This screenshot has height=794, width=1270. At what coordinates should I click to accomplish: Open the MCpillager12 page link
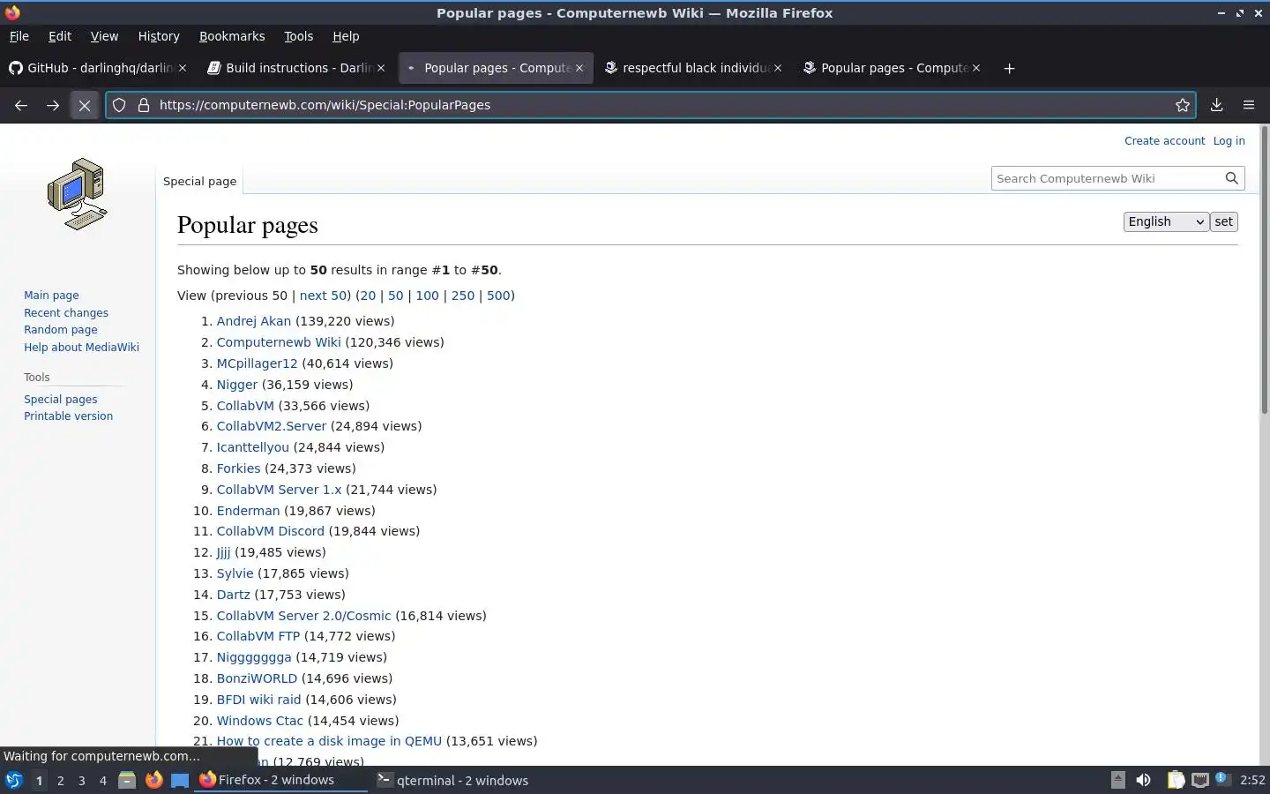[x=258, y=363]
